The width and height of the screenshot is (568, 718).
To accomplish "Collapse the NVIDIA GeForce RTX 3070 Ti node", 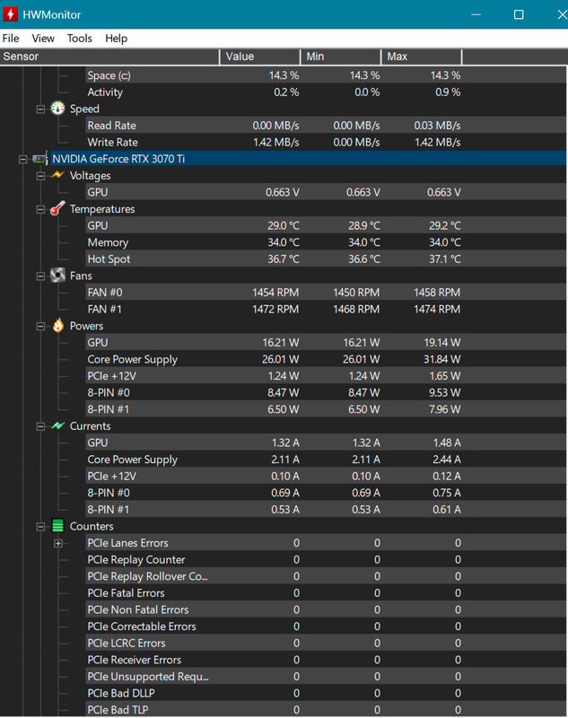I will [x=22, y=159].
